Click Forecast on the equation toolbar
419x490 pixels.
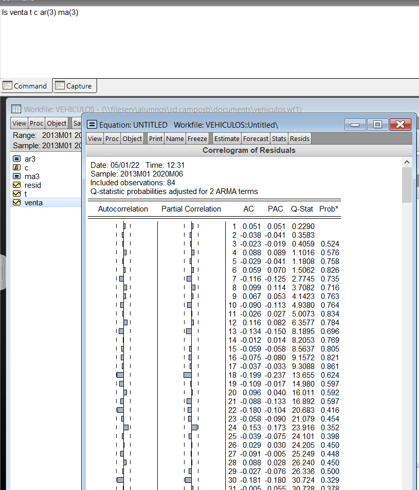coord(256,138)
